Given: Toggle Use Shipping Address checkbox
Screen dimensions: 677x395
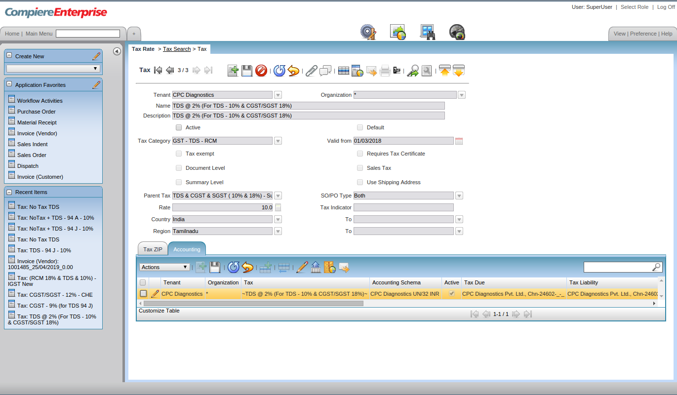Looking at the screenshot, I should (x=360, y=182).
